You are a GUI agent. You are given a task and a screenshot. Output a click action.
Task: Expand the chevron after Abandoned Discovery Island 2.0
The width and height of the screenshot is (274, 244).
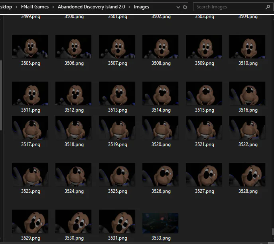pos(129,7)
